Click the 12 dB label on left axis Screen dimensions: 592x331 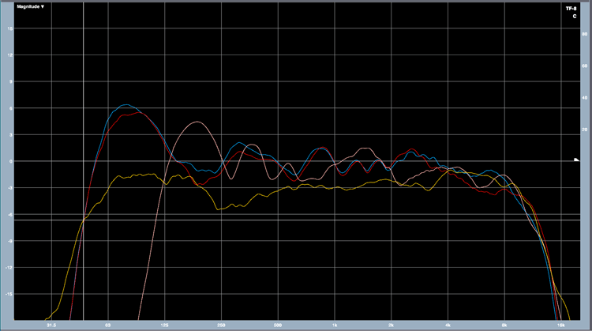[9, 55]
